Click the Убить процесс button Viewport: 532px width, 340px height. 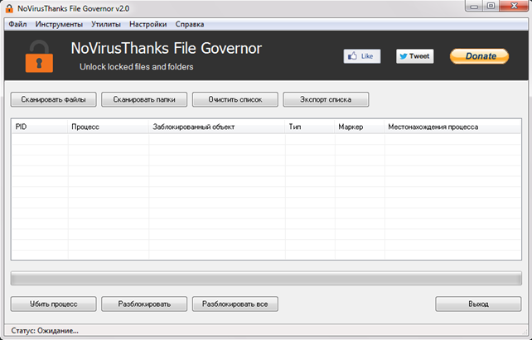pos(53,304)
